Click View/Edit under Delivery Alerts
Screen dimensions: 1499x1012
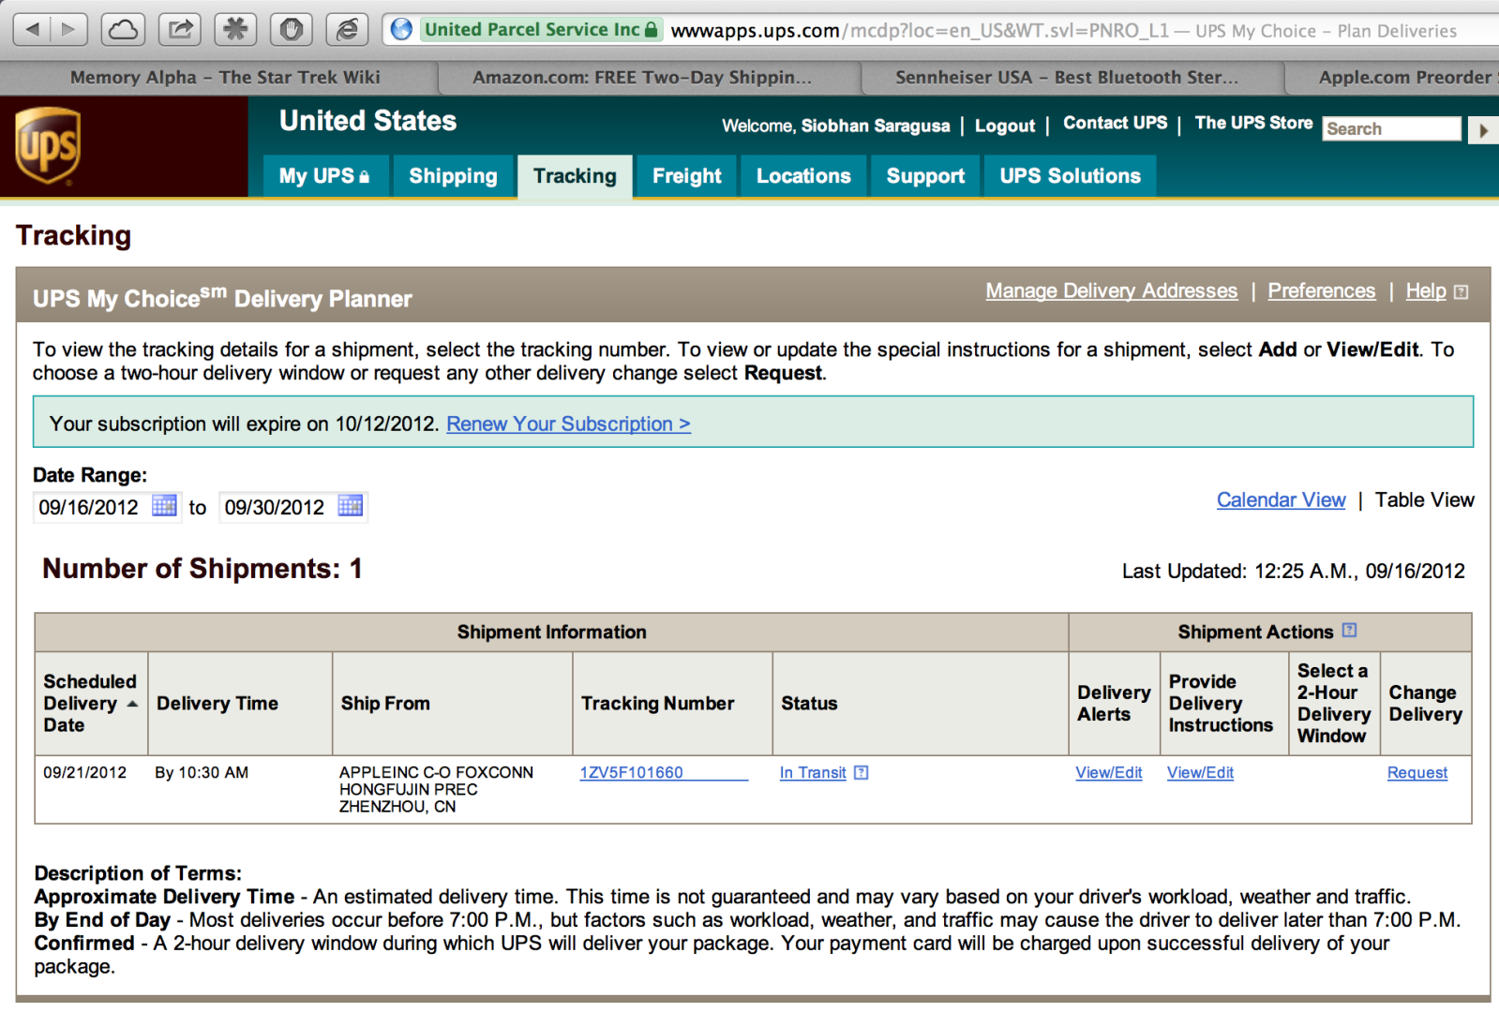[1109, 773]
